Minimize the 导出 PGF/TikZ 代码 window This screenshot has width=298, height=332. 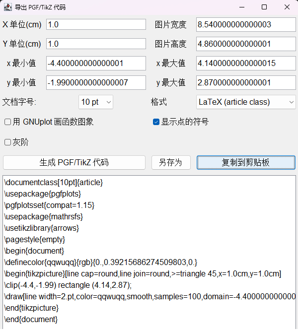click(x=242, y=7)
